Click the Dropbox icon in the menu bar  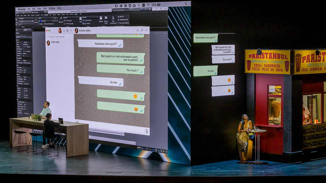(130, 6)
